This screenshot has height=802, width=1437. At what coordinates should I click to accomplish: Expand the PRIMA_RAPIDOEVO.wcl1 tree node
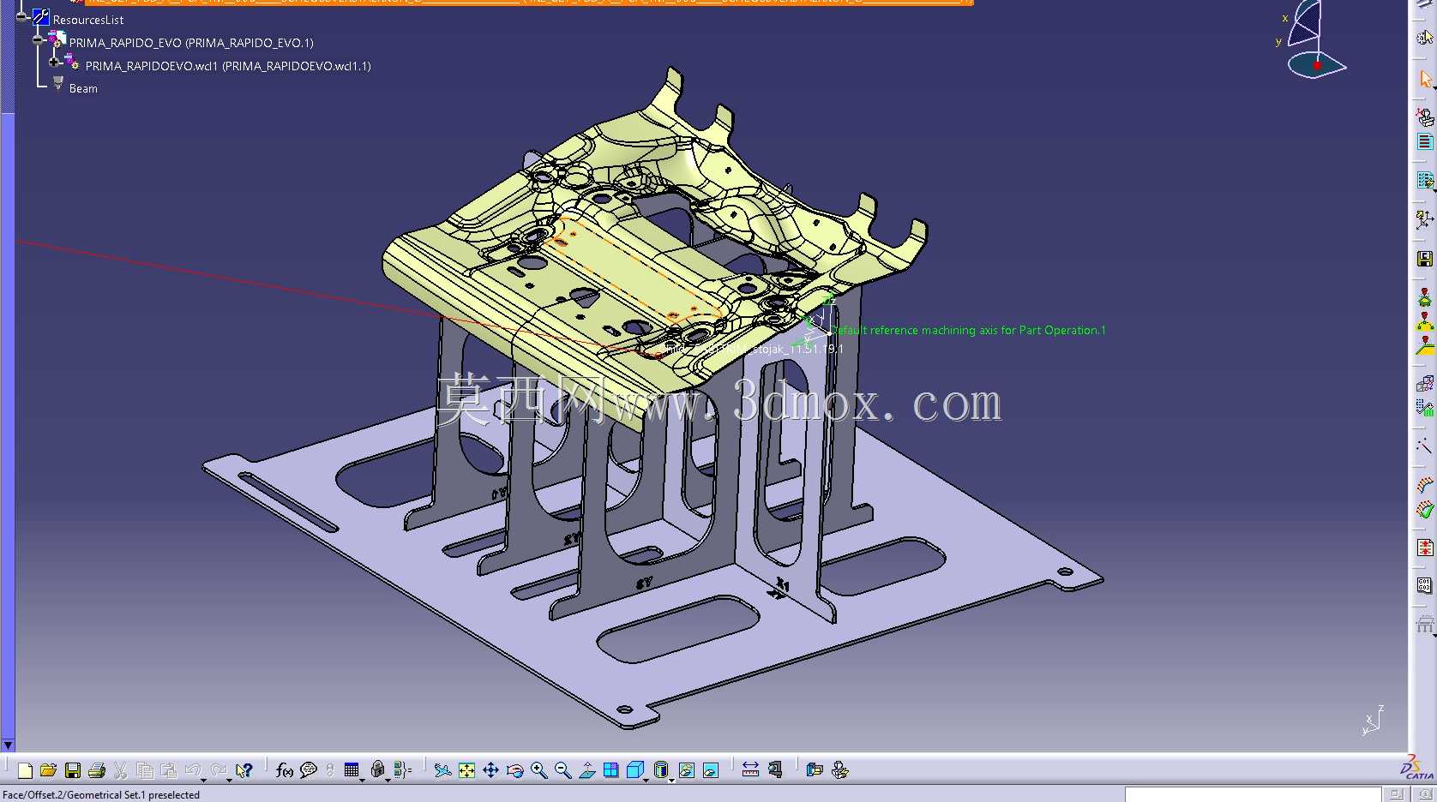[53, 62]
